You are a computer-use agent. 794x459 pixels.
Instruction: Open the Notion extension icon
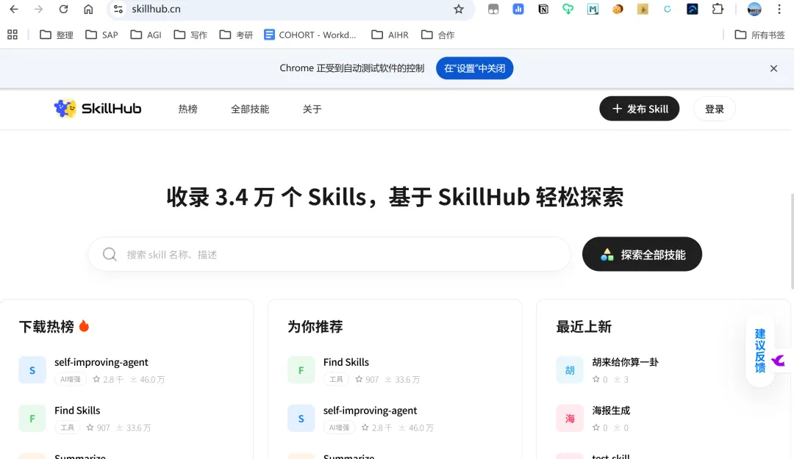(x=543, y=9)
